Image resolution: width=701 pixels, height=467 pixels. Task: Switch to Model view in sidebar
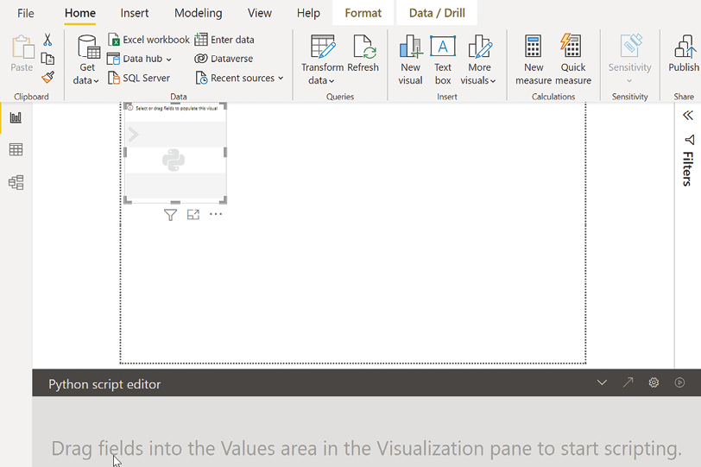(16, 182)
